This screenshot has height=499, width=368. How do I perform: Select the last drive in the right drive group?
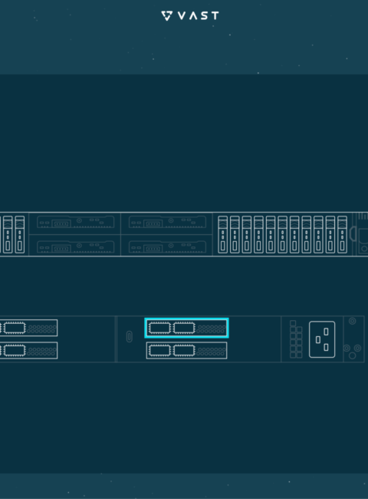click(x=342, y=235)
